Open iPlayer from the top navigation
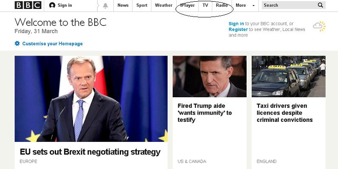Image resolution: width=338 pixels, height=169 pixels. coord(187,5)
